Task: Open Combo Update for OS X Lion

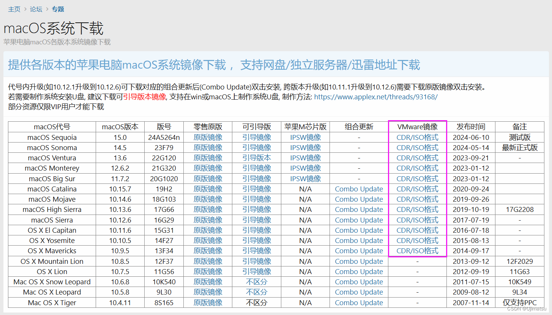Action: (359, 271)
